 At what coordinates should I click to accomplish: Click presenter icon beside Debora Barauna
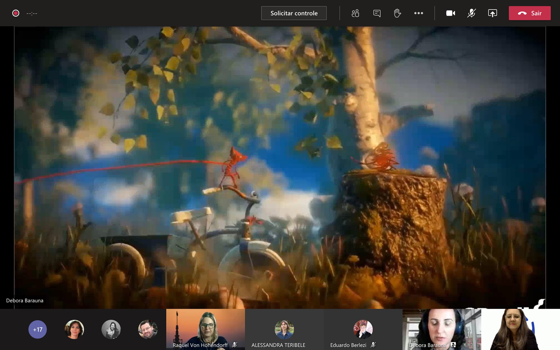coord(453,345)
